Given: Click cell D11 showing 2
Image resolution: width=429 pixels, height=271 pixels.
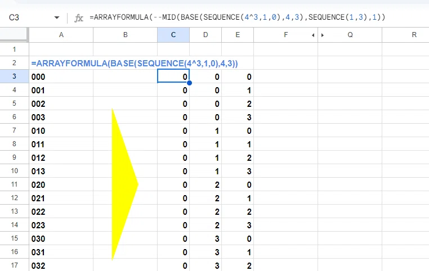Looking at the screenshot, I should 205,184.
